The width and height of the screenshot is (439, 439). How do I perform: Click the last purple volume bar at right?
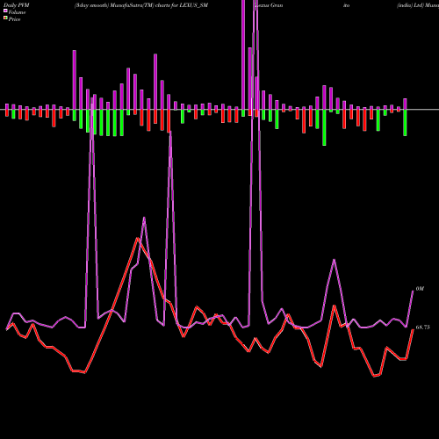pos(405,104)
